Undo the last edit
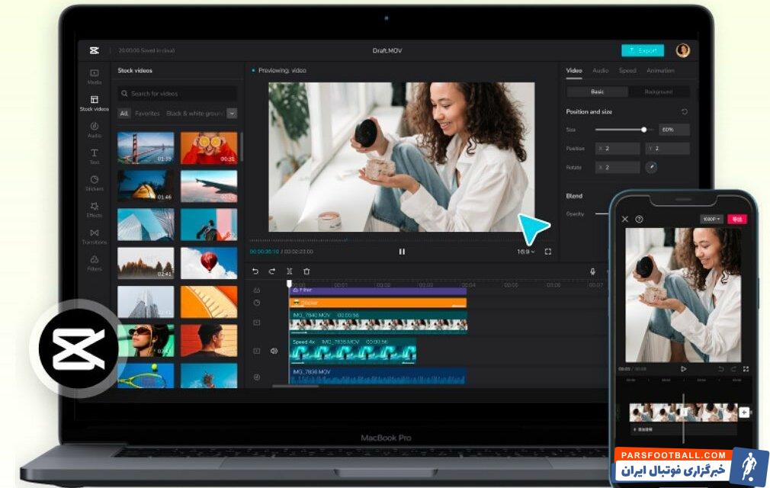The image size is (770, 488). coord(255,271)
